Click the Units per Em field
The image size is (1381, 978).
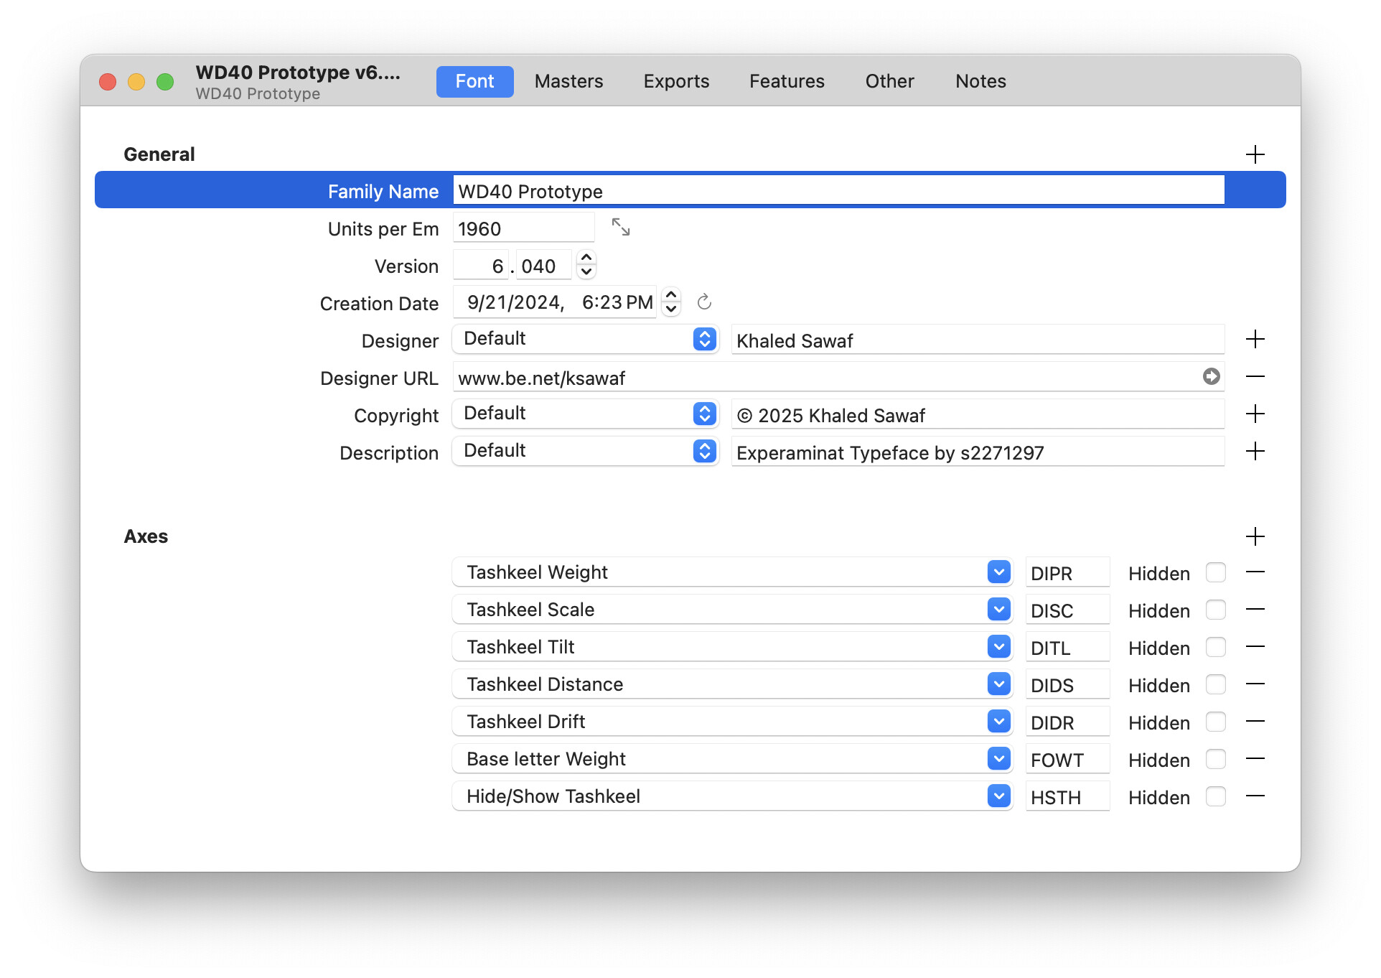click(x=523, y=229)
